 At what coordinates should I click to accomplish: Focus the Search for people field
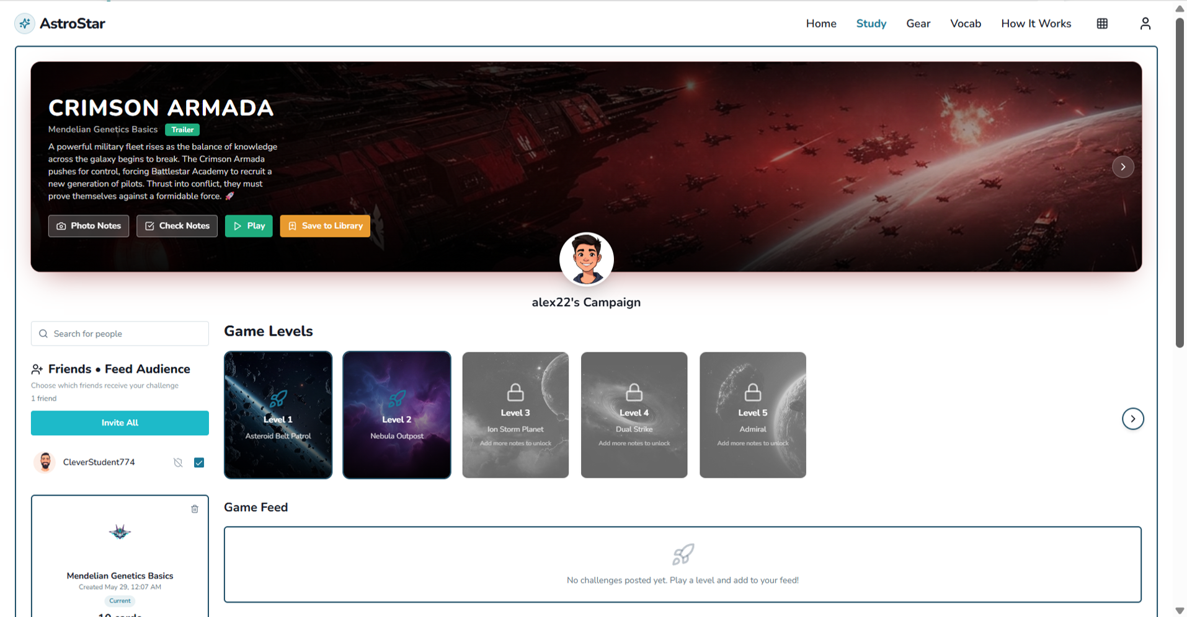pyautogui.click(x=120, y=334)
